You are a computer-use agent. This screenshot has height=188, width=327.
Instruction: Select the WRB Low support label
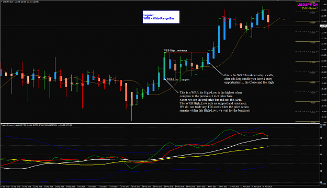point(178,79)
